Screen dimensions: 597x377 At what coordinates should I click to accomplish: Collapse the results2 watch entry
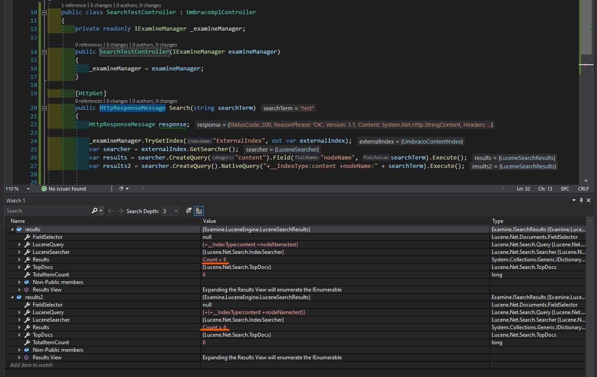[x=12, y=297]
